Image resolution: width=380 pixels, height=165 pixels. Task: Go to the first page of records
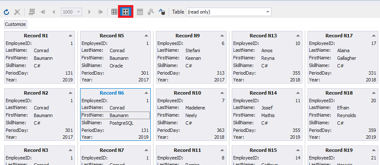point(43,12)
